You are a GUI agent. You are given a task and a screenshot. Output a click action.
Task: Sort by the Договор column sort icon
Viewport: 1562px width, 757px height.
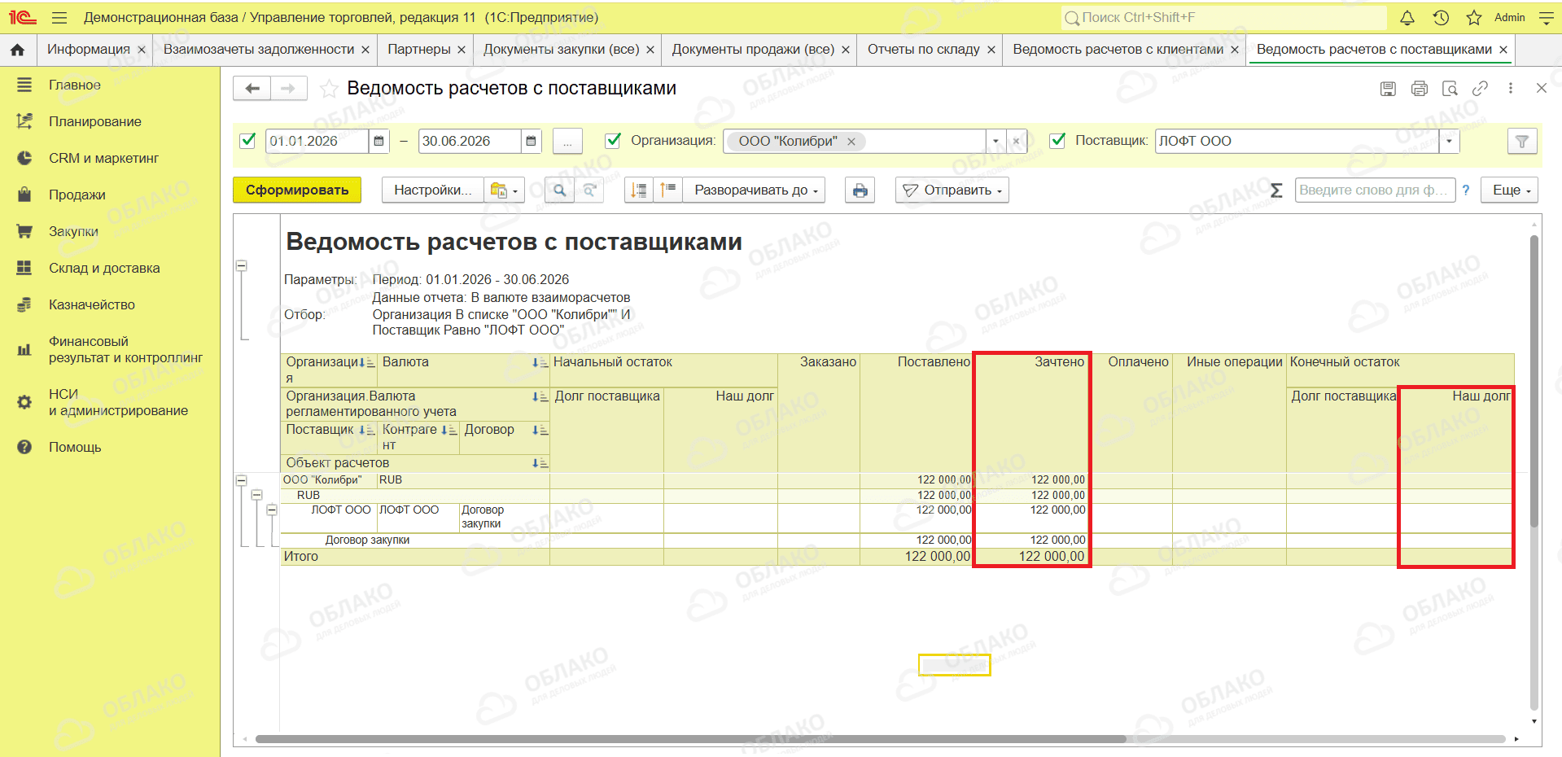tap(540, 431)
